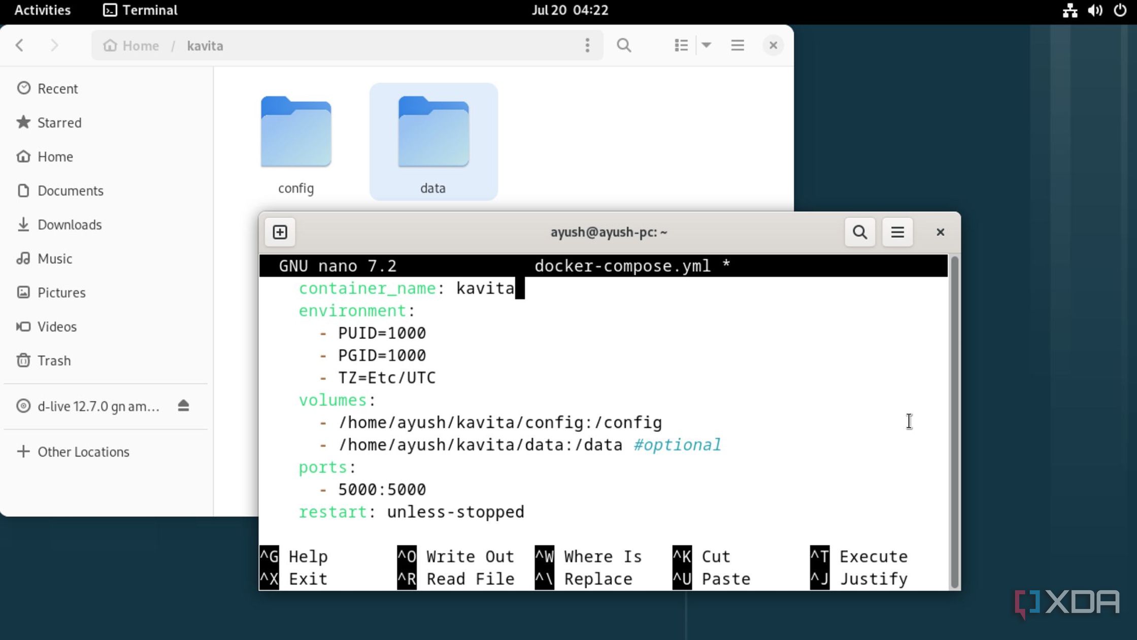Open the terminal hamburger menu

(897, 232)
